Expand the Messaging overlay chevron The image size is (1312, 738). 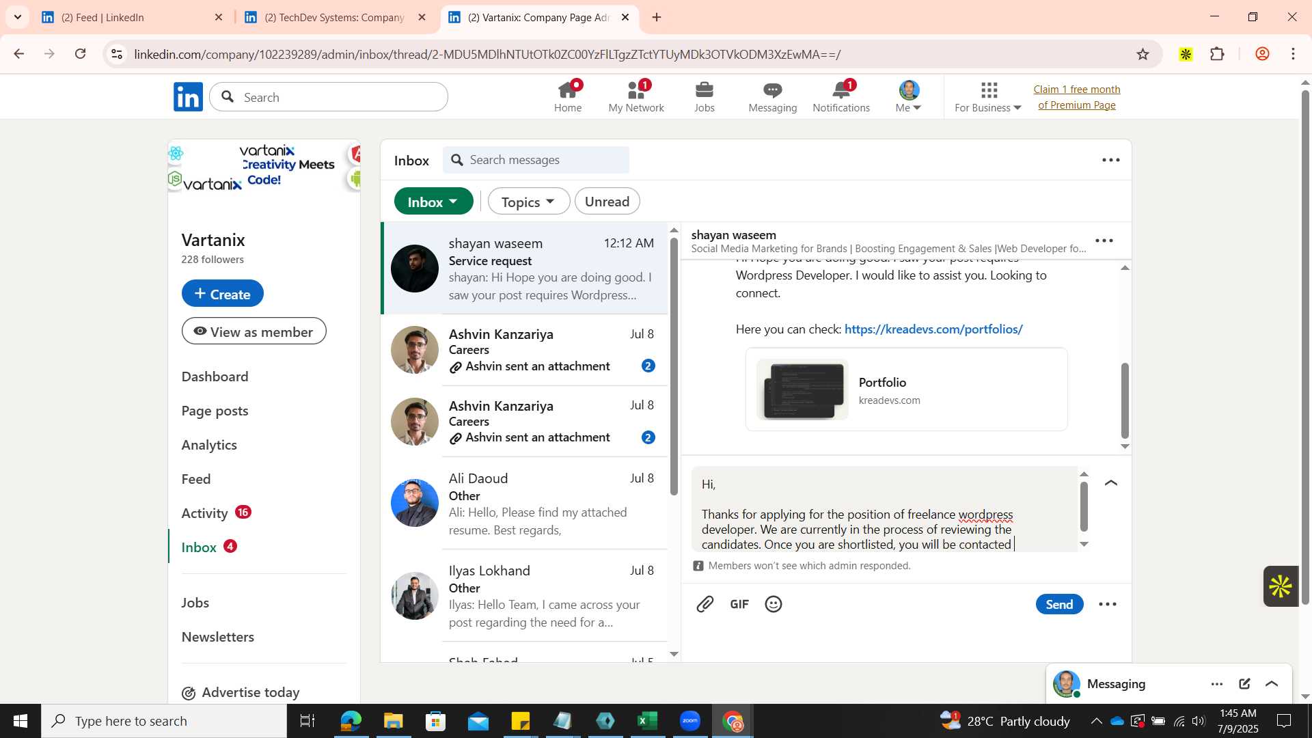[x=1272, y=684]
